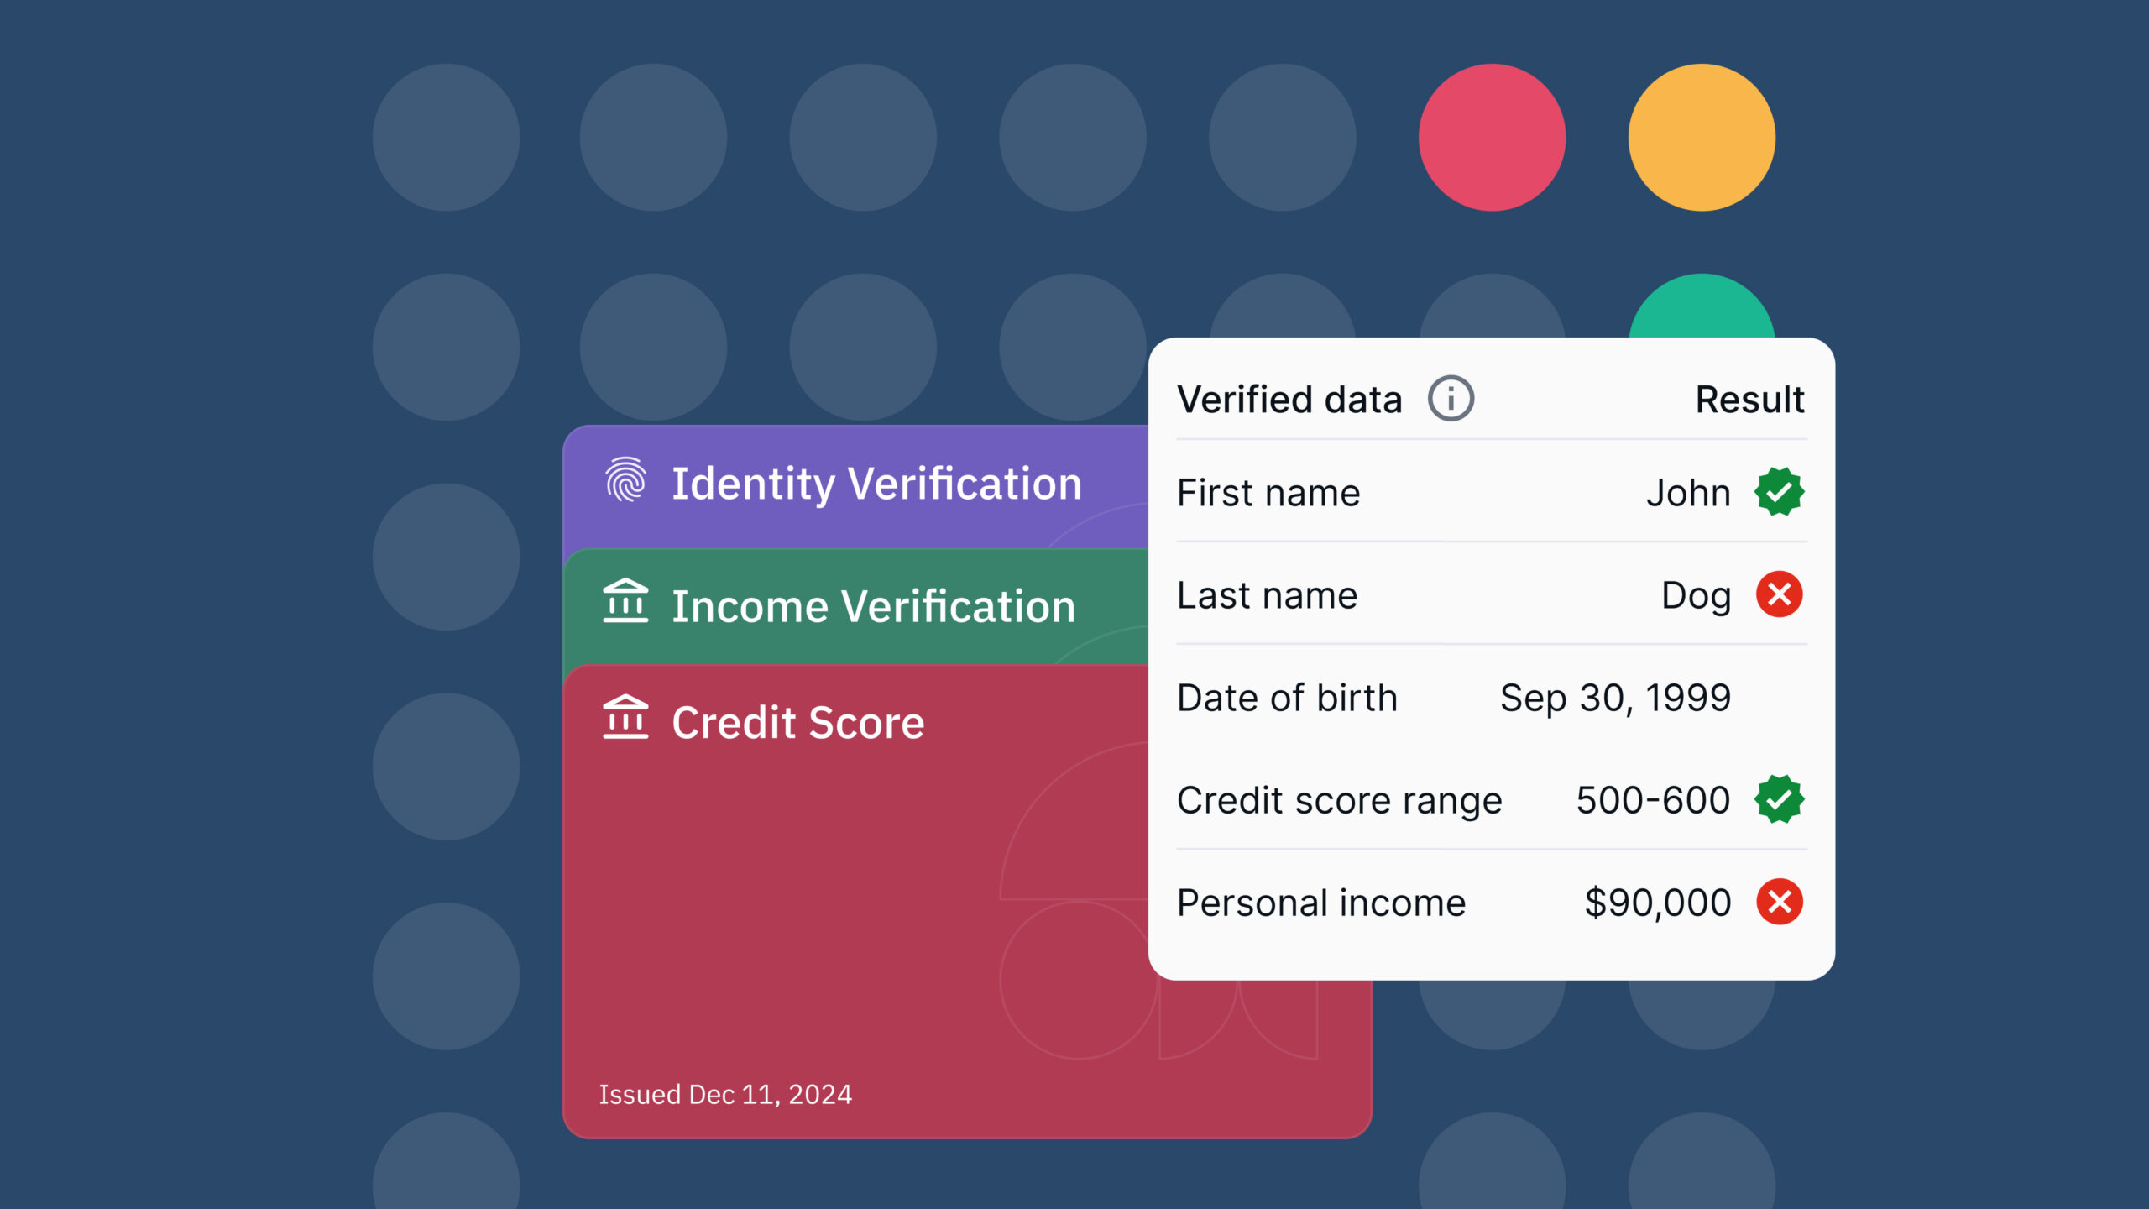The width and height of the screenshot is (2149, 1209).
Task: Click the fingerprint icon on Identity Verification
Action: [x=625, y=479]
